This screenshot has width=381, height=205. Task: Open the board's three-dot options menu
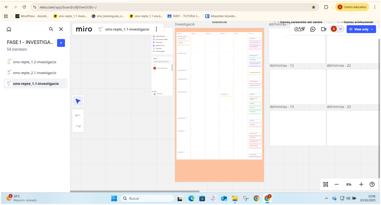(x=157, y=29)
